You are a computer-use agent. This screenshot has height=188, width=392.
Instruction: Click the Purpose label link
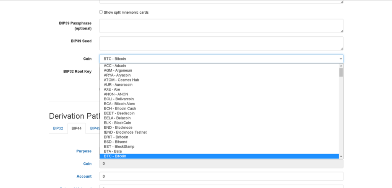pos(84,151)
